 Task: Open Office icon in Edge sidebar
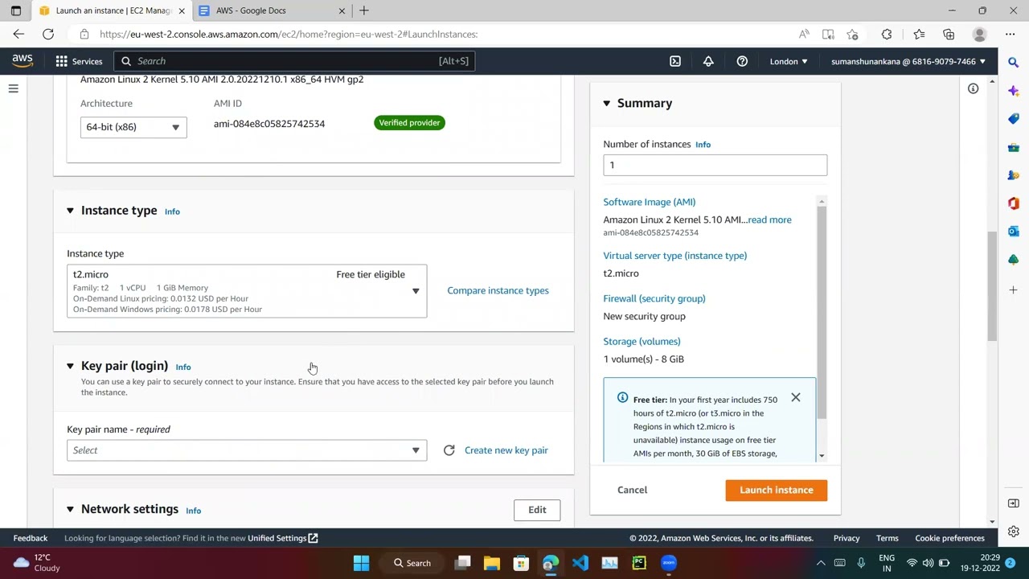[1013, 203]
